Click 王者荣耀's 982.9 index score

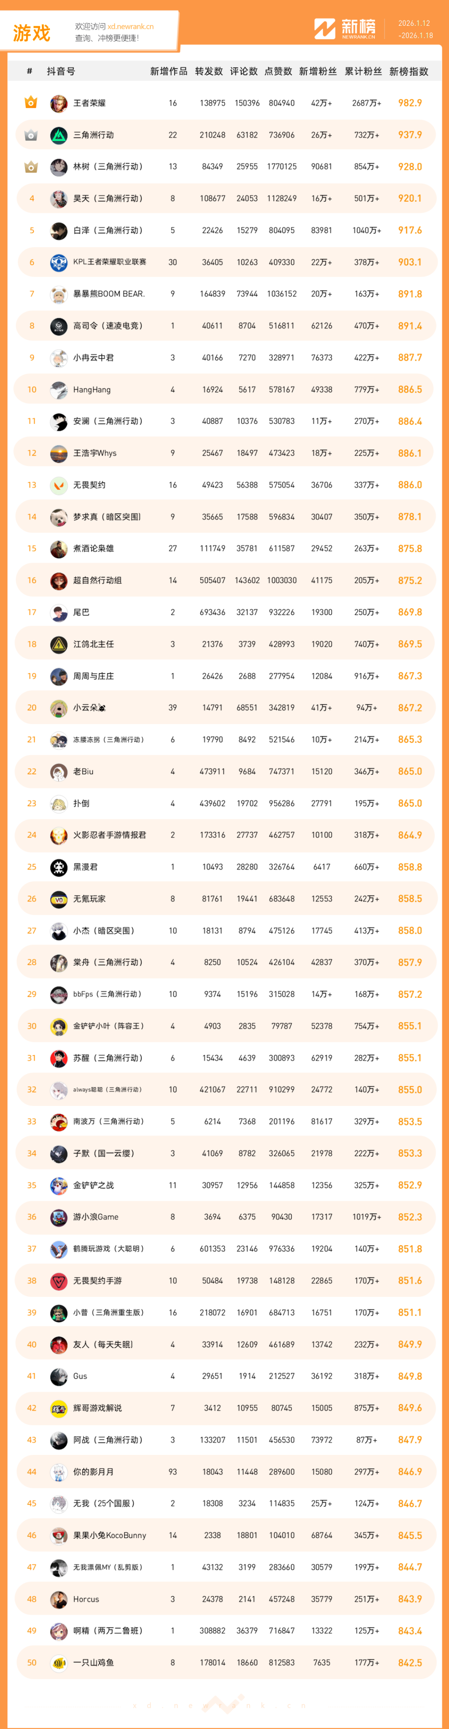click(x=410, y=104)
